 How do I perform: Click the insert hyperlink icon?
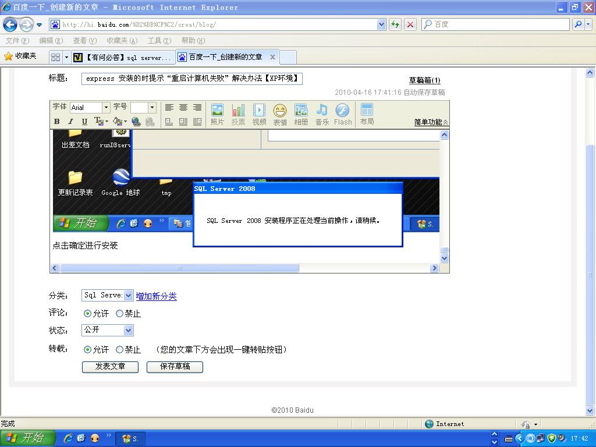click(x=136, y=122)
